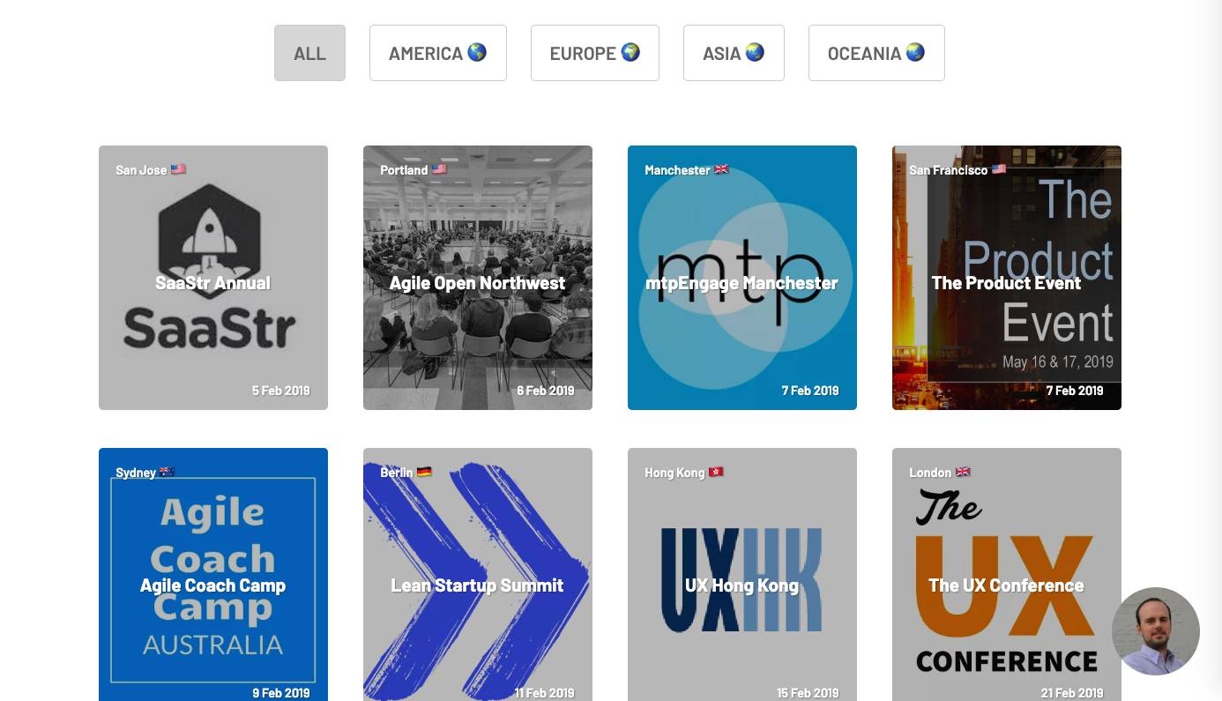
Task: Click the 'San Jose' location label
Action: coord(141,170)
